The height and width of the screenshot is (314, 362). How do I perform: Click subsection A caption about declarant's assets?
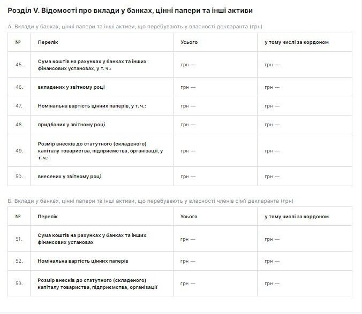pos(135,26)
